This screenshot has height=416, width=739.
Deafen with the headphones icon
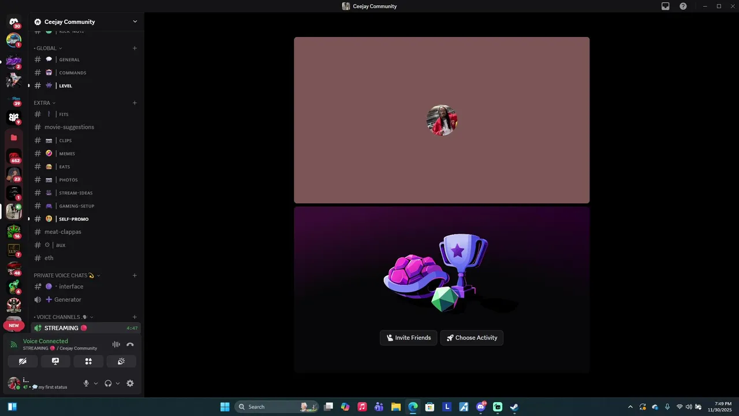click(x=108, y=383)
